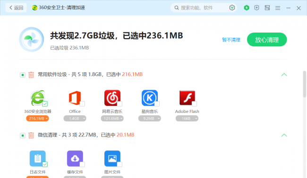Viewport: 307px width, 178px height.
Task: Click the 360 logo in title bar
Action: (x=34, y=8)
